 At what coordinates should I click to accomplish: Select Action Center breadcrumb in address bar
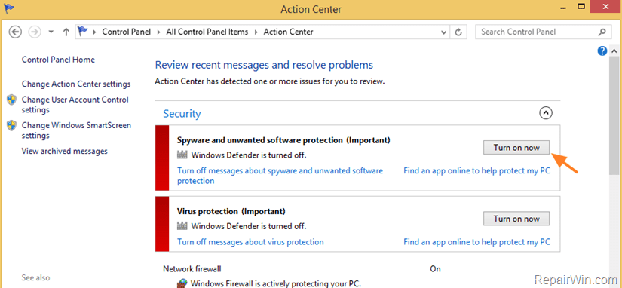click(289, 32)
